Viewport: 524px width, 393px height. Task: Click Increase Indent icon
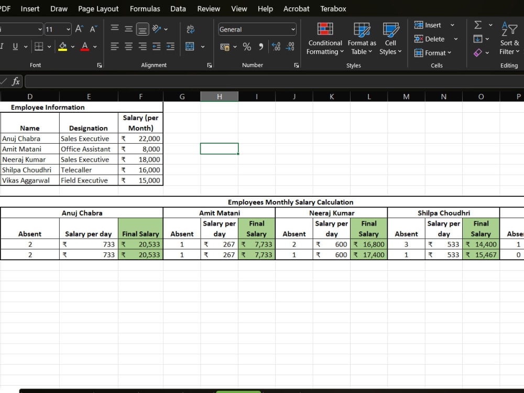170,47
